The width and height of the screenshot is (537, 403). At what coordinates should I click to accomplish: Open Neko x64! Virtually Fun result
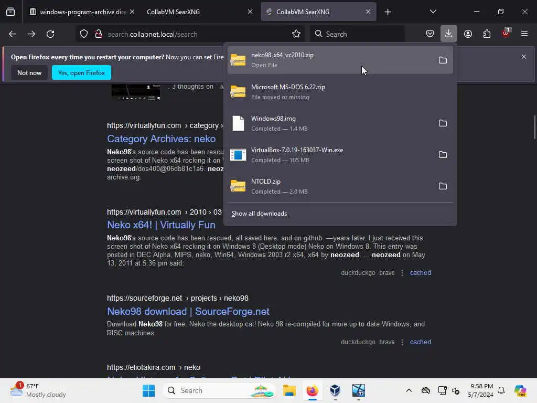click(162, 225)
